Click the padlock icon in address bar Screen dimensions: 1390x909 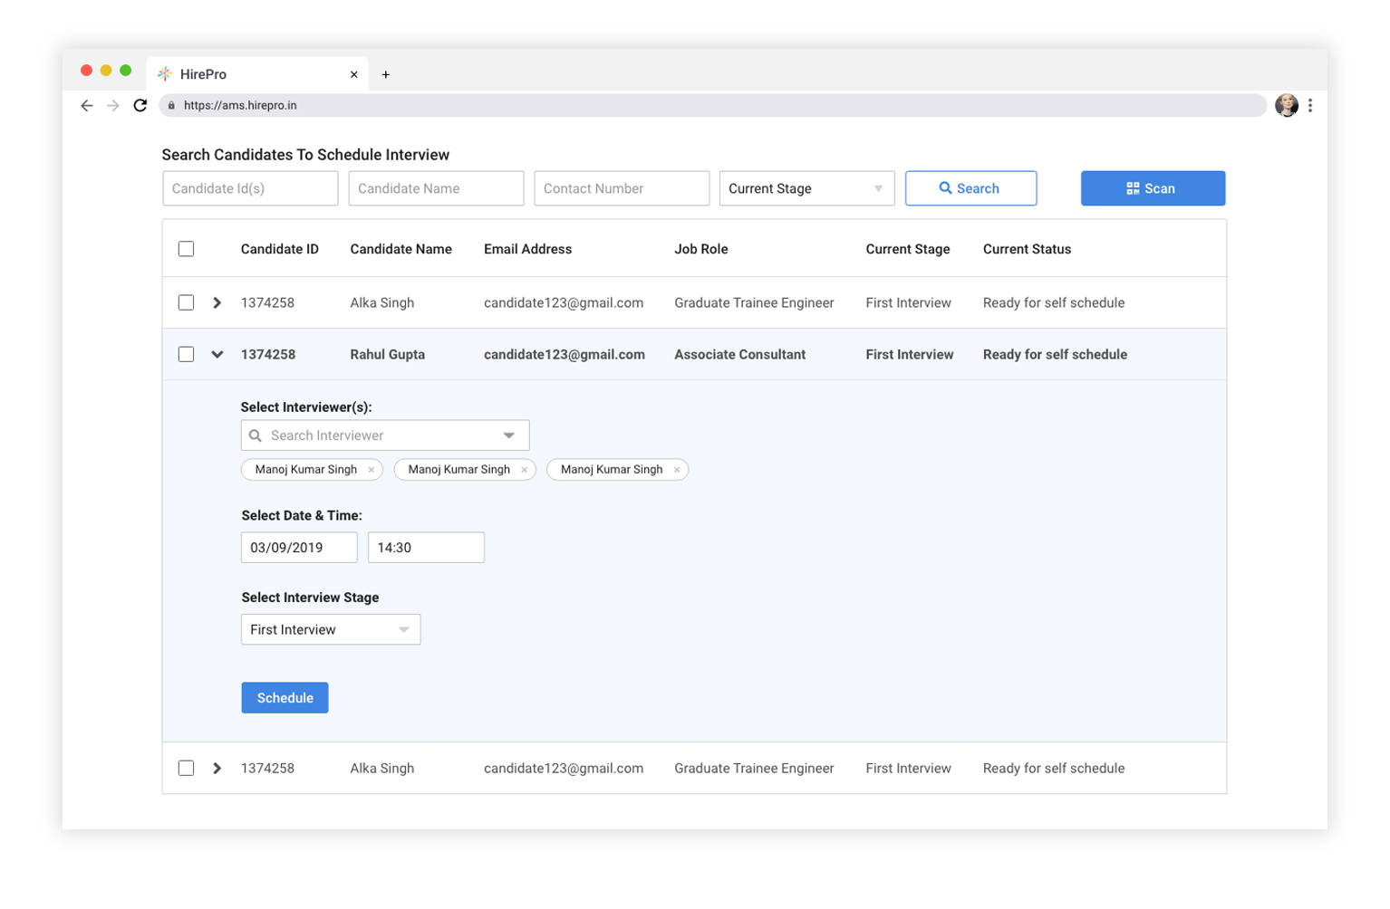pos(171,106)
